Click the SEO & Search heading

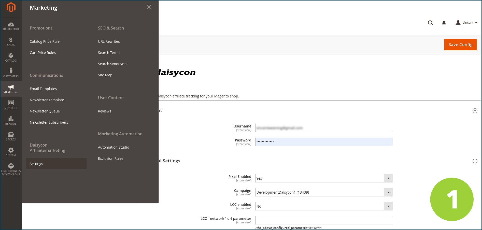111,28
